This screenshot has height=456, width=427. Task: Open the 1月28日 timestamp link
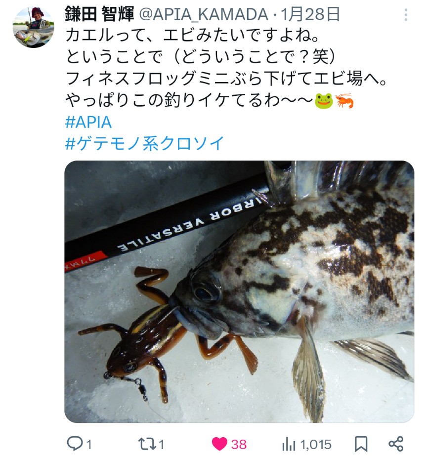coord(310,14)
